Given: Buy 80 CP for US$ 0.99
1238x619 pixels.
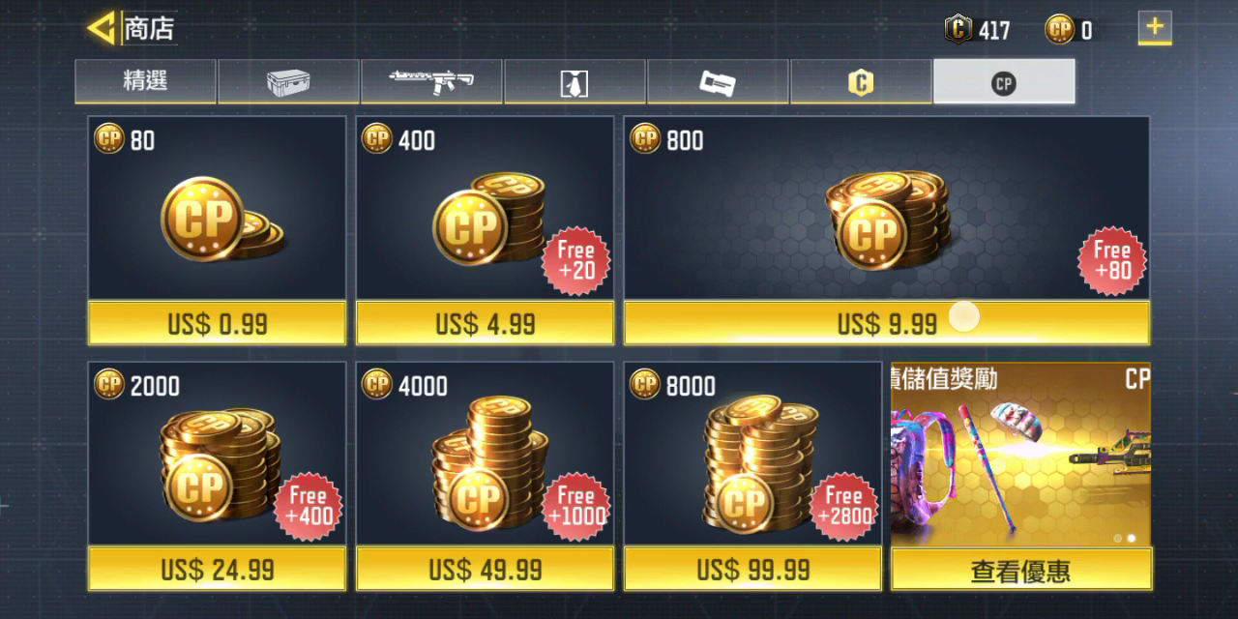Looking at the screenshot, I should [x=217, y=323].
